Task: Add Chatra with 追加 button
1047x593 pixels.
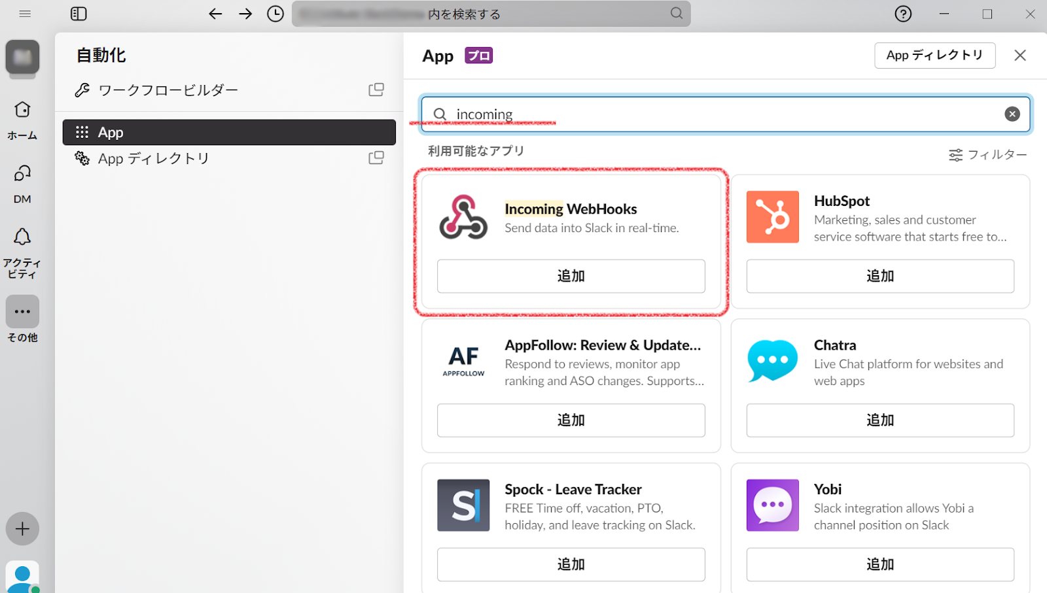Action: (880, 420)
